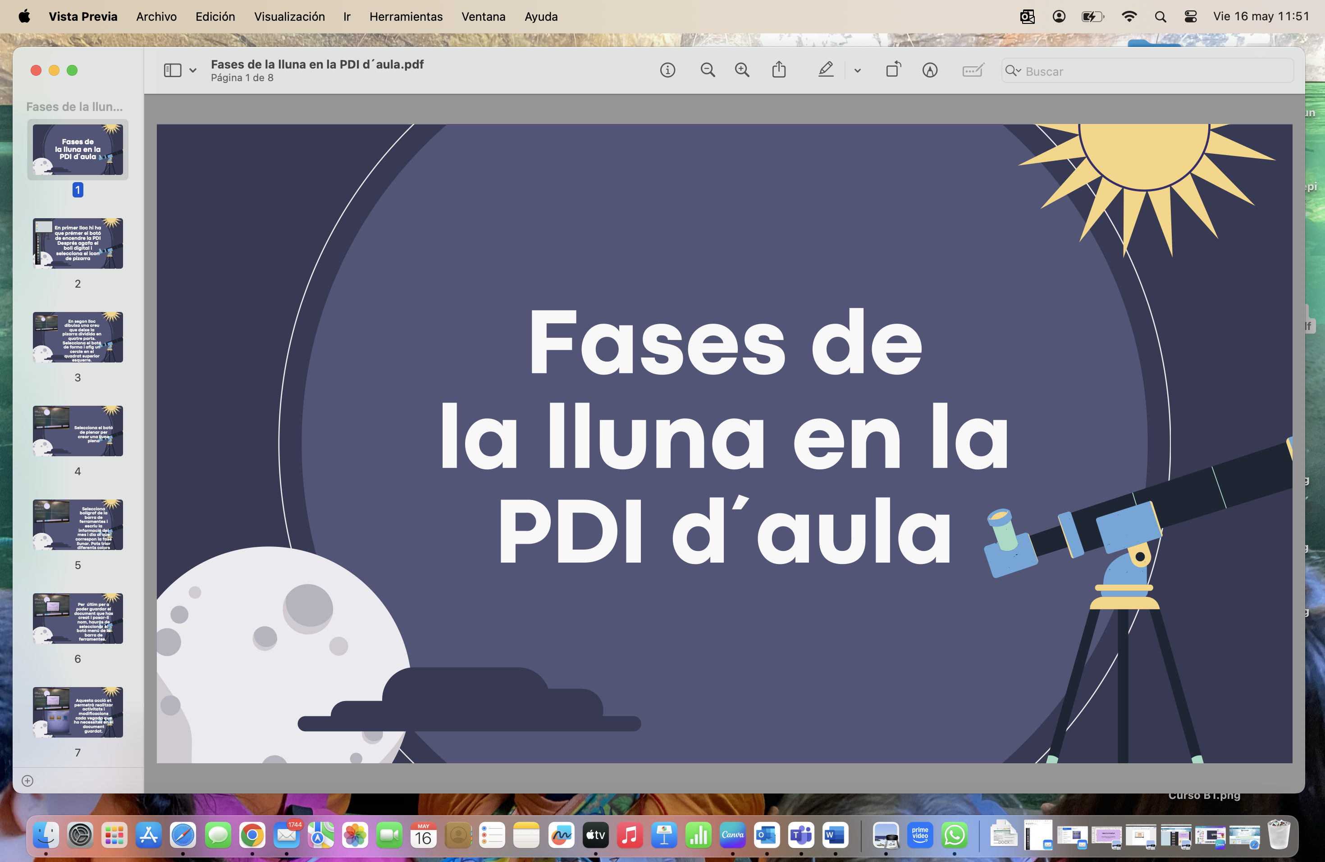The width and height of the screenshot is (1325, 862).
Task: Open Microsoft Teams from the Dock
Action: click(801, 835)
